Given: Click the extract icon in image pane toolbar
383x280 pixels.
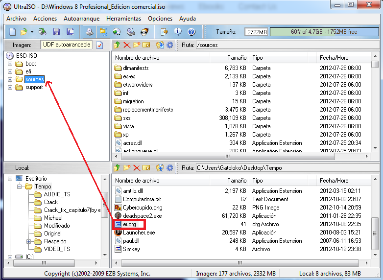Looking at the screenshot, I should pos(160,45).
